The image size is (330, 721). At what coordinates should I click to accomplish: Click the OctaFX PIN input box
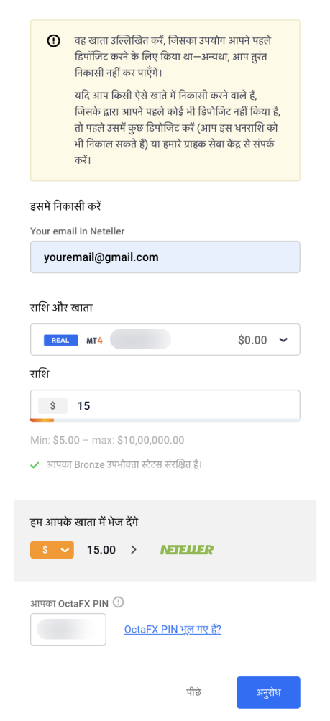point(68,630)
